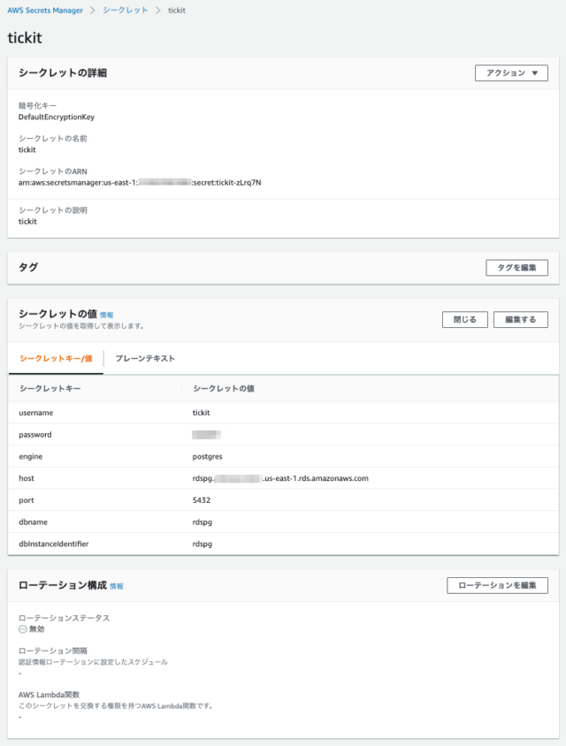This screenshot has height=746, width=566.
Task: Click the rds.amazonaws.com host value
Action: point(280,478)
